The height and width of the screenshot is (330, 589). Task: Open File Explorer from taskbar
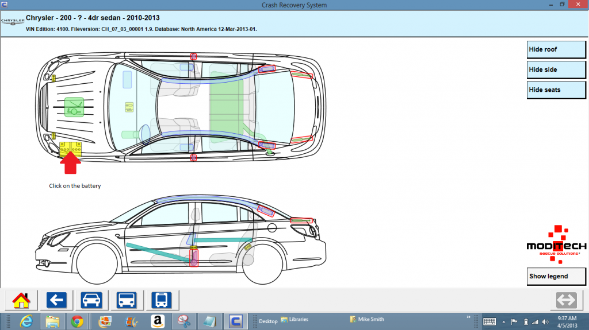tap(52, 321)
